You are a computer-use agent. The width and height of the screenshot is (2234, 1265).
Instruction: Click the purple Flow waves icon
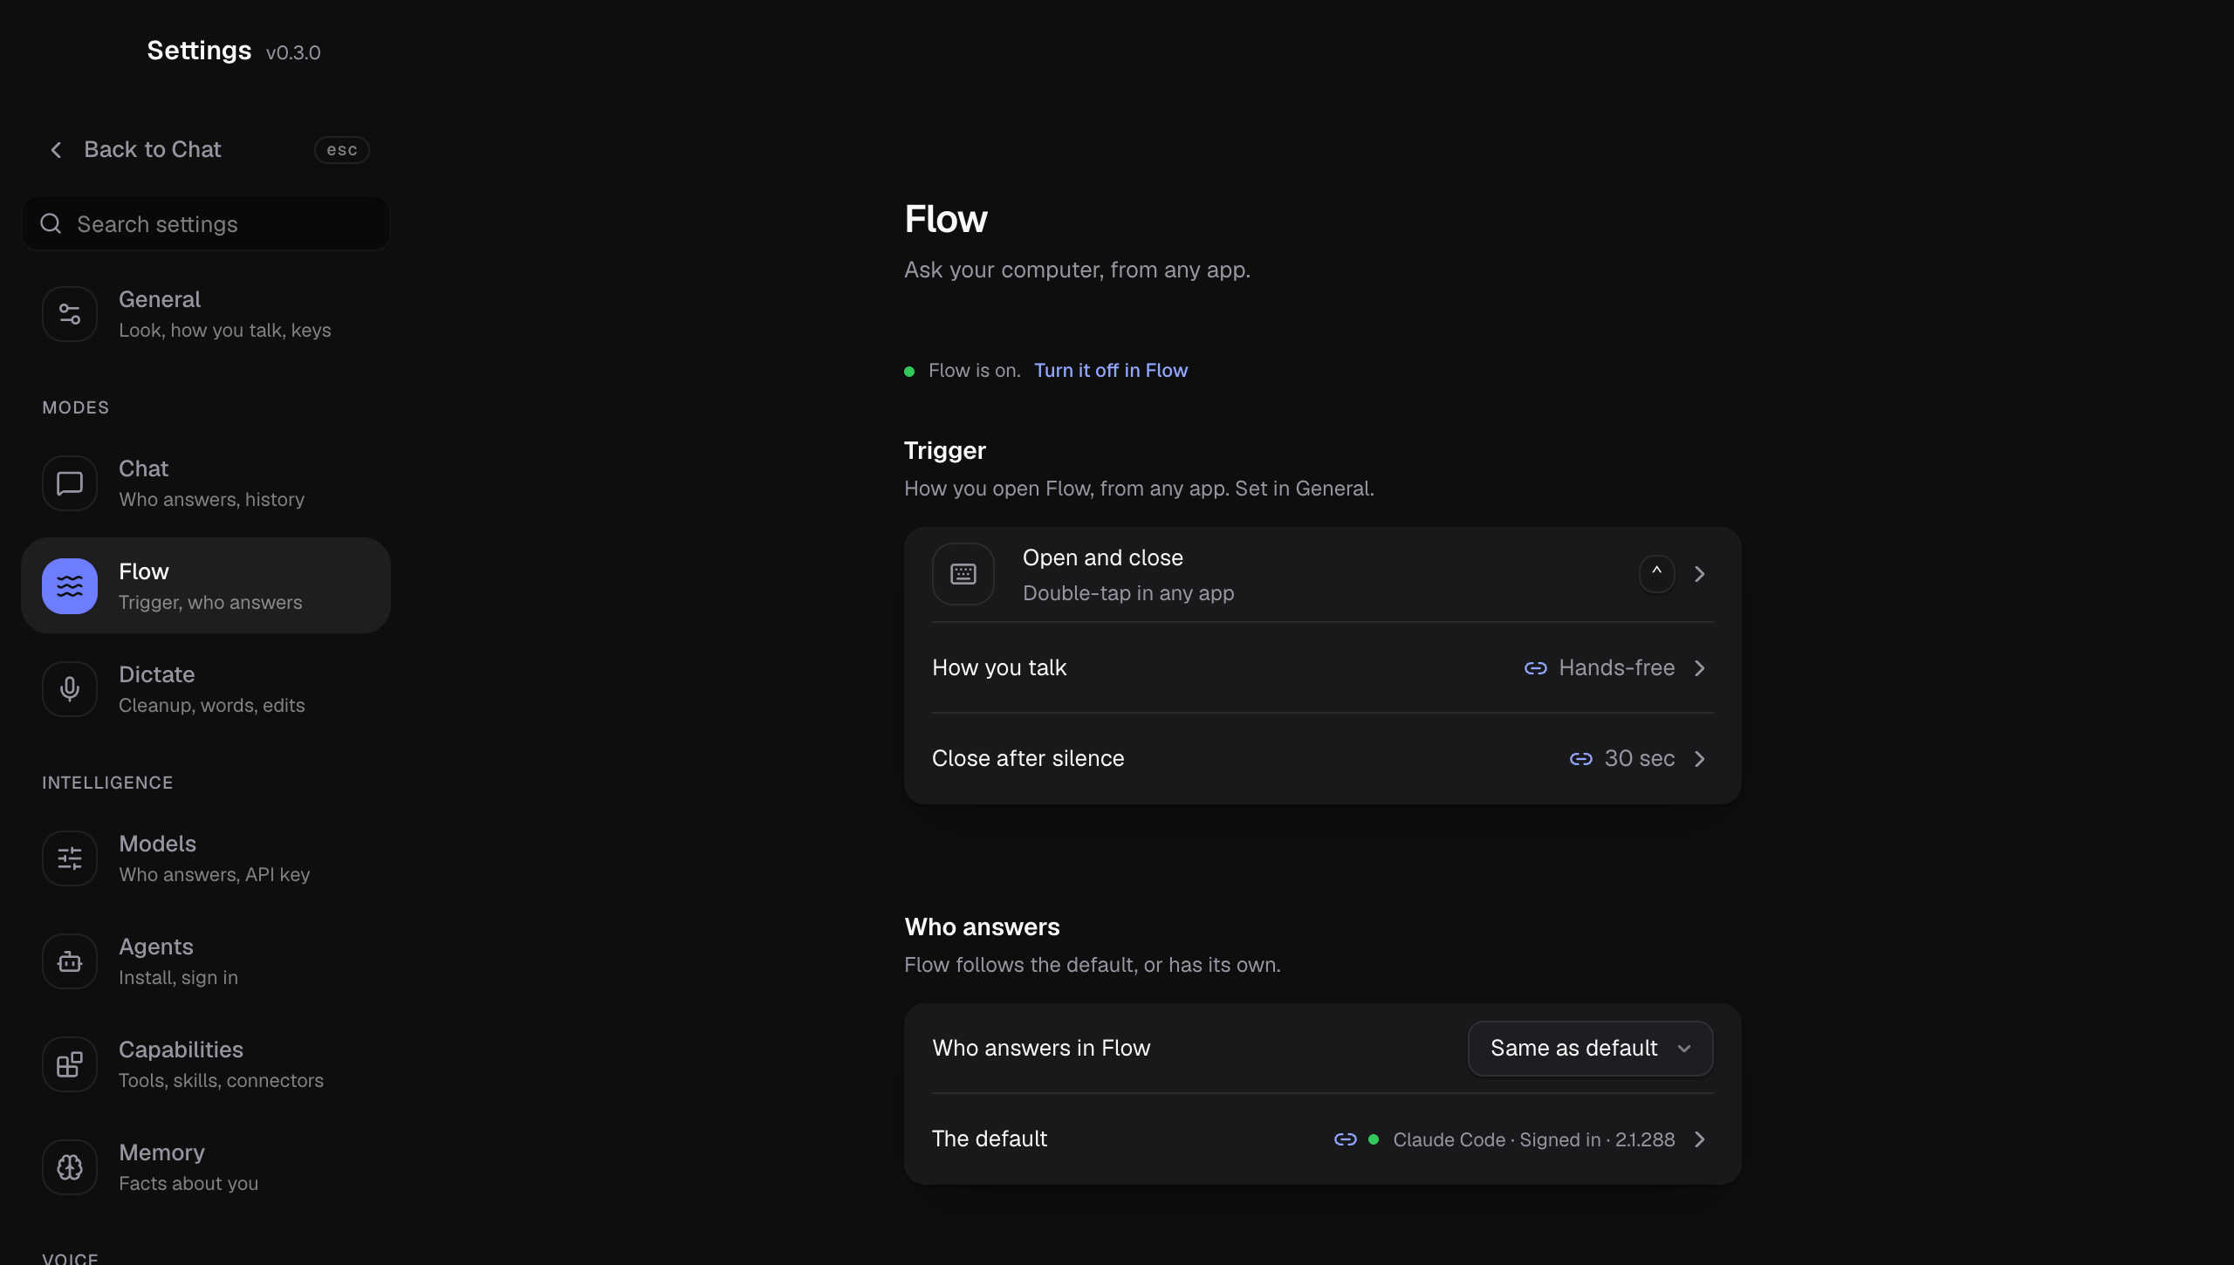pos(70,586)
